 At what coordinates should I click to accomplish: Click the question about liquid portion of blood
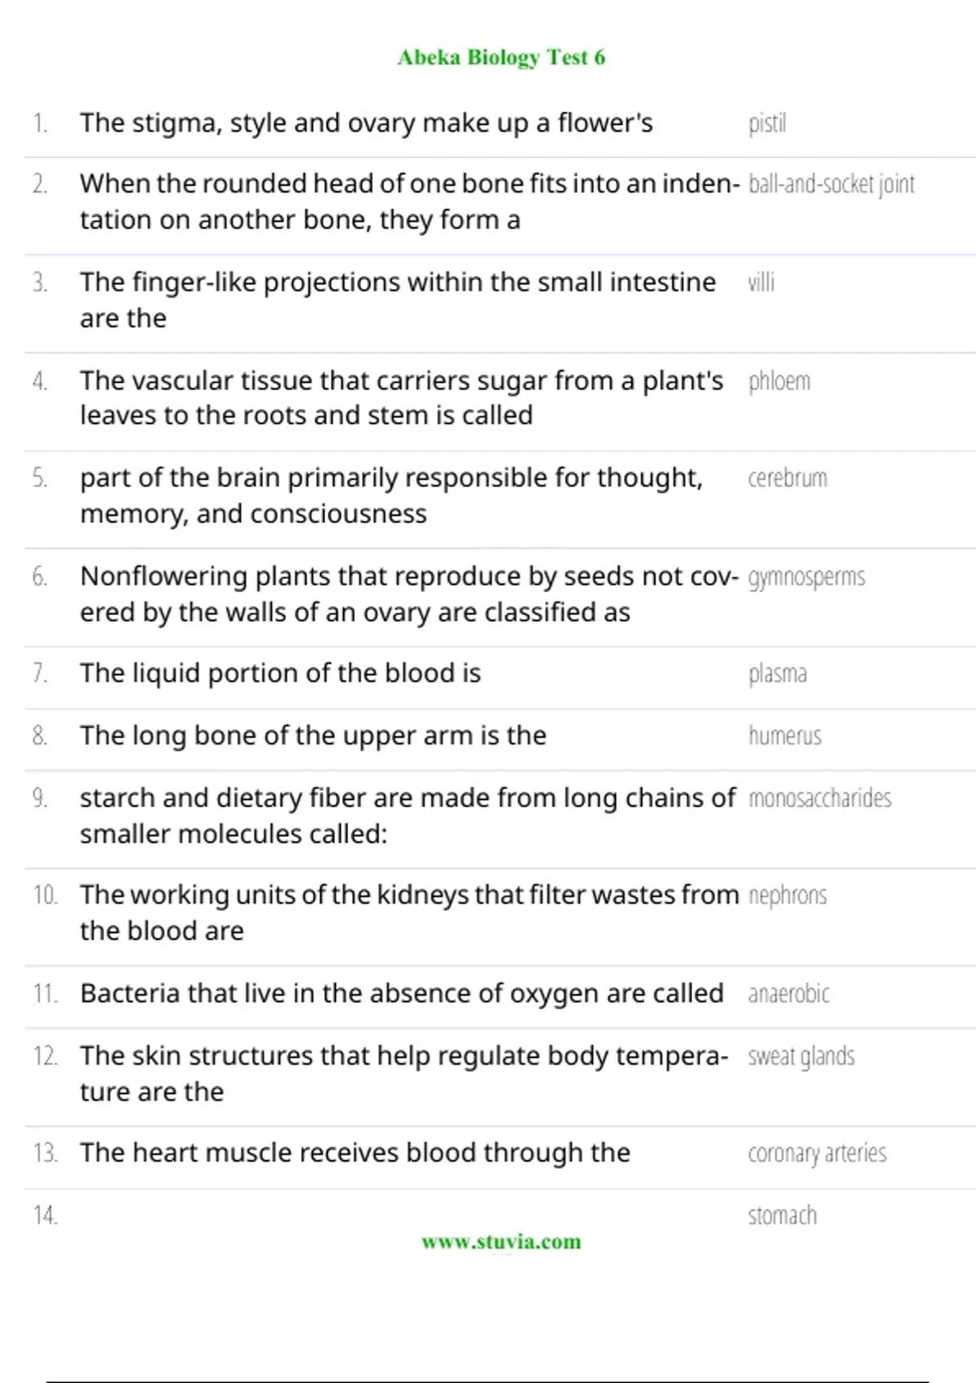click(281, 674)
